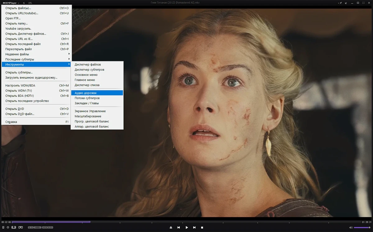The width and height of the screenshot is (373, 232).
Task: Select Прогр. цветовой баланс item
Action: (x=97, y=121)
